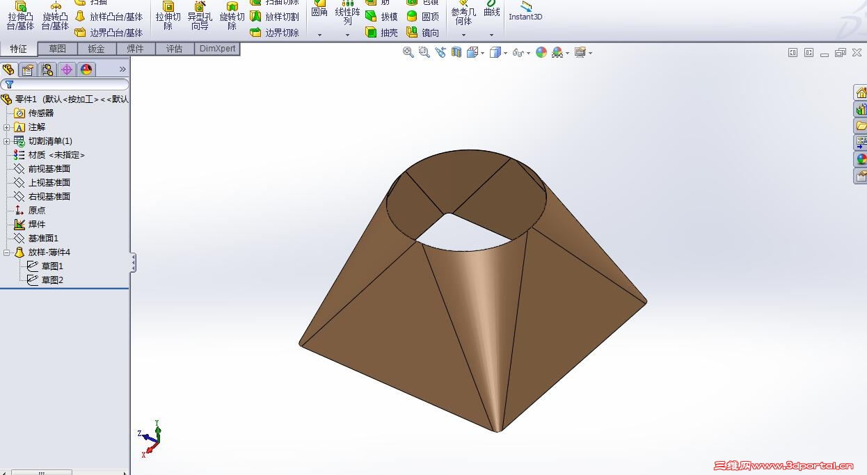Choose 放样凸台/基体 loft boss tool
867x475 pixels.
click(109, 17)
